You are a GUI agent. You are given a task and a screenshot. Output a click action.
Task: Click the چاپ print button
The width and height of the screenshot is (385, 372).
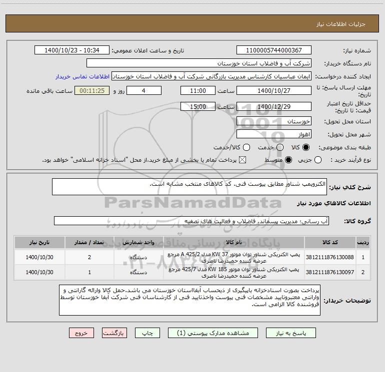click(147, 333)
